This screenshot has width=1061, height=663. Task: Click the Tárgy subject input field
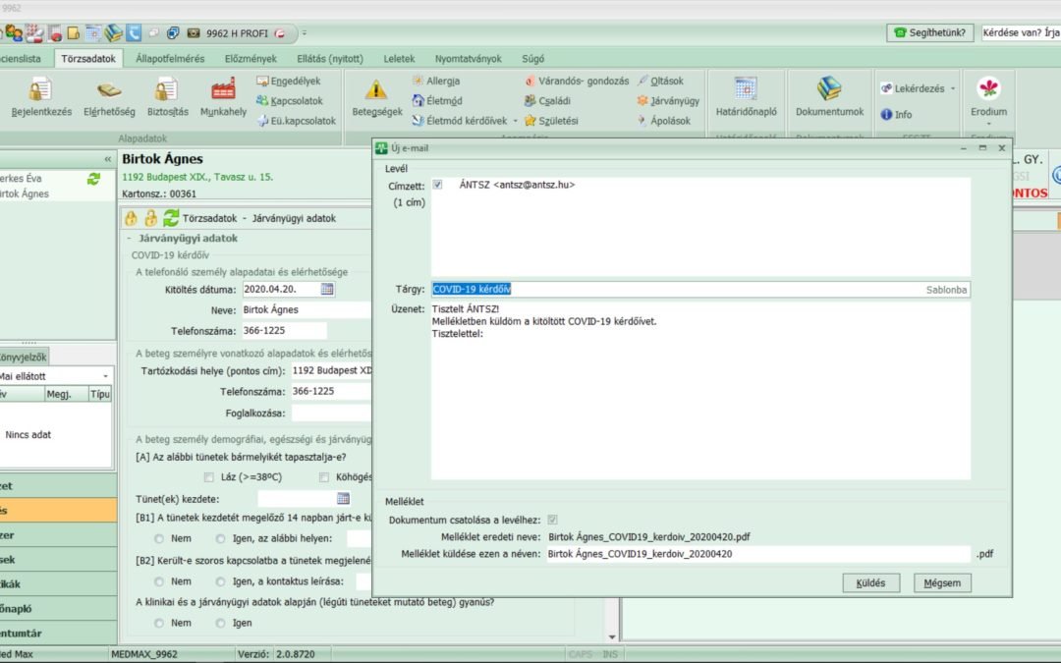pos(678,289)
